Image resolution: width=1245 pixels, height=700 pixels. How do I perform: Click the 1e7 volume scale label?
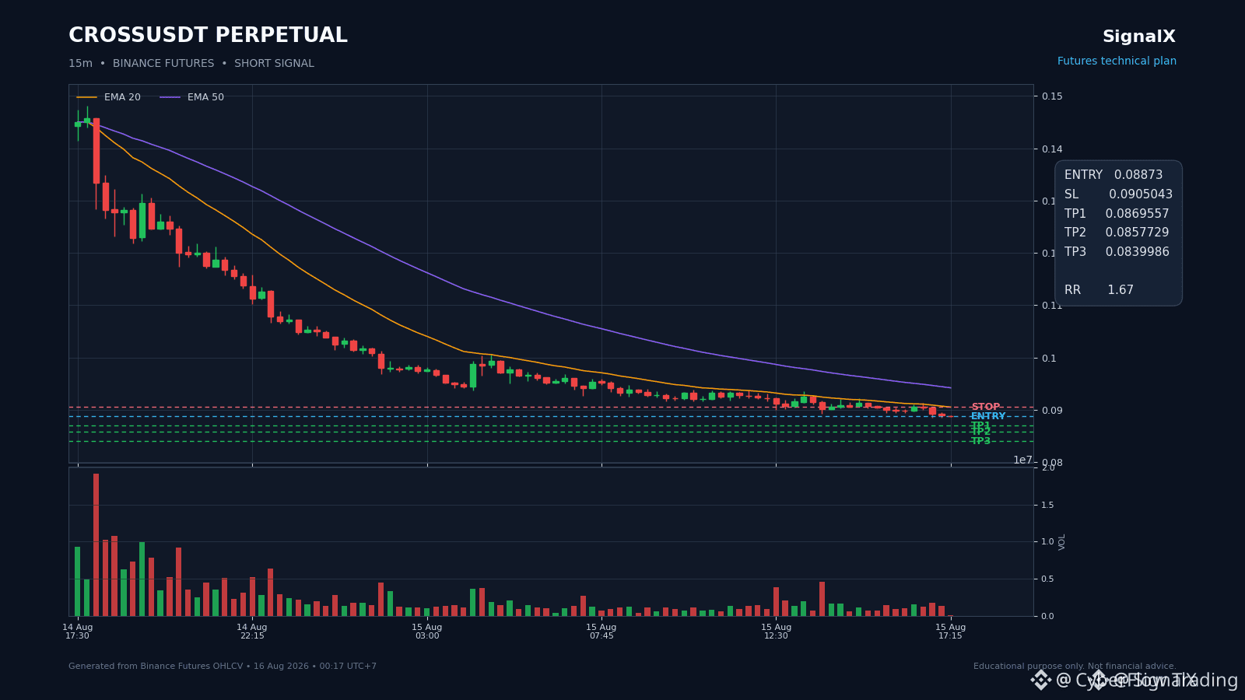click(1022, 460)
